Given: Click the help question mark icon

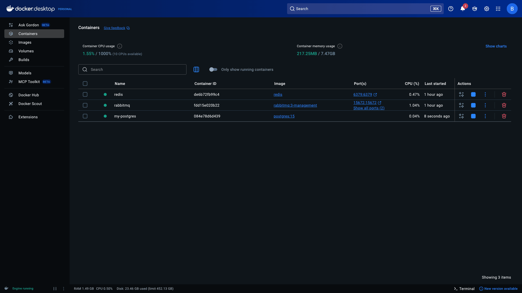Looking at the screenshot, I should pos(450,9).
